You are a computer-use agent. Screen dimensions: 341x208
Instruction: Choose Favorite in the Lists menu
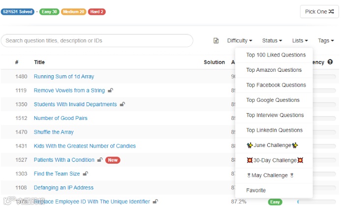point(256,190)
